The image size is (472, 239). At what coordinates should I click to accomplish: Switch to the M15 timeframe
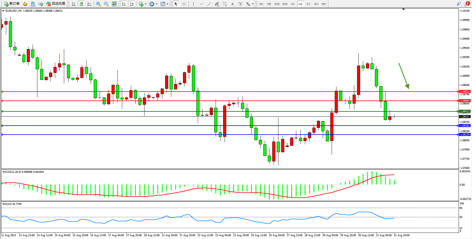click(x=277, y=4)
